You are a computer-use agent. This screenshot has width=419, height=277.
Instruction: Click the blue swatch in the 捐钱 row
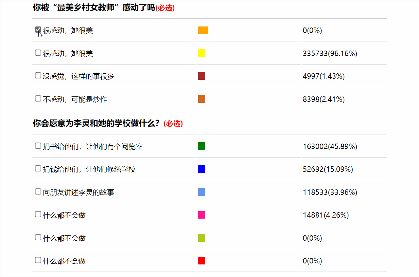[x=202, y=169]
